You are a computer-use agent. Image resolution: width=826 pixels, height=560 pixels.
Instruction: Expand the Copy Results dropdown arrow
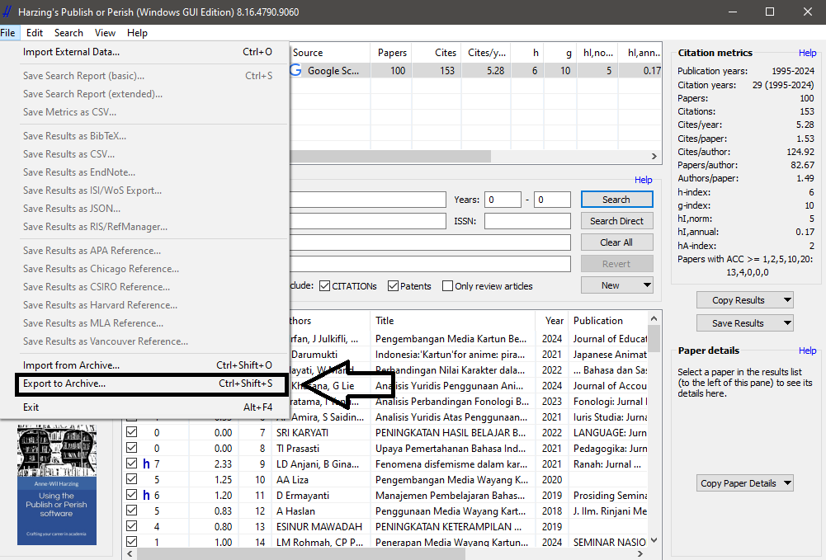[787, 300]
